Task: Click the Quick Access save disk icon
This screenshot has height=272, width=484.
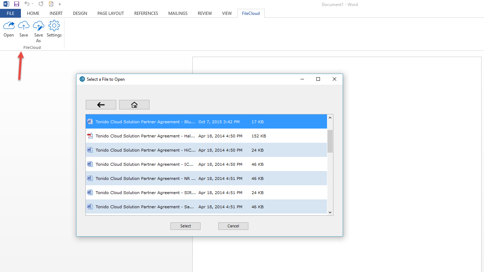Action: point(16,4)
